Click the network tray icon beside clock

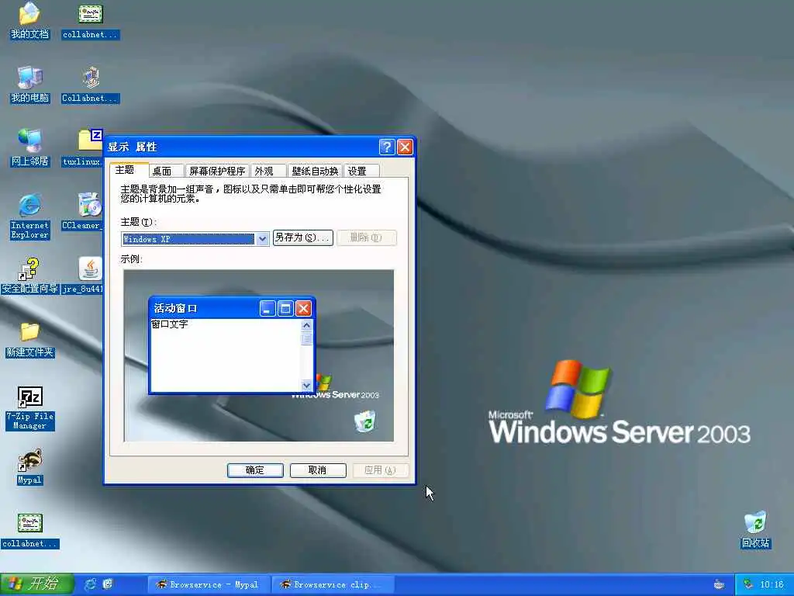click(x=748, y=584)
